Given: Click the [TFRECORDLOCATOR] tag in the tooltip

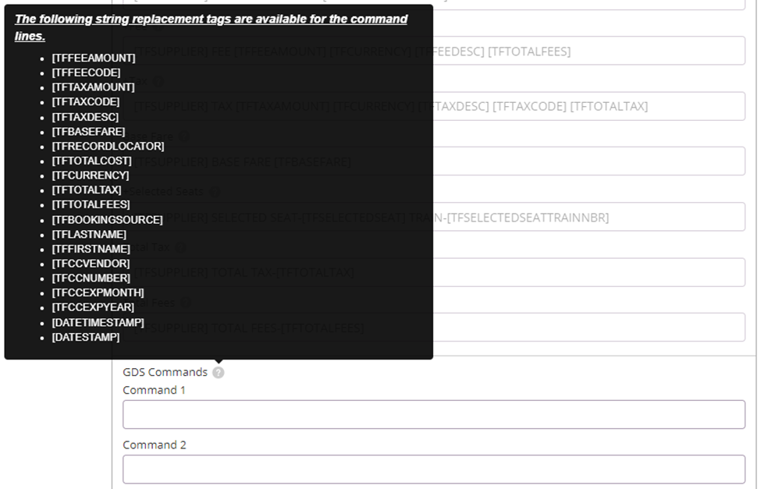Looking at the screenshot, I should coord(108,146).
